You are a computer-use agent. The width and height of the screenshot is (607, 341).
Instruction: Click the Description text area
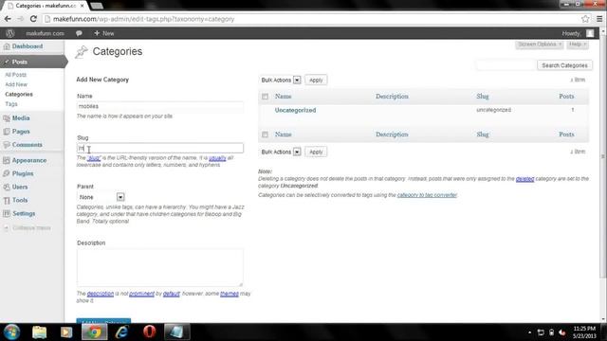click(160, 267)
